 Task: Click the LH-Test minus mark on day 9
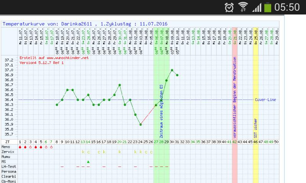point(62,167)
